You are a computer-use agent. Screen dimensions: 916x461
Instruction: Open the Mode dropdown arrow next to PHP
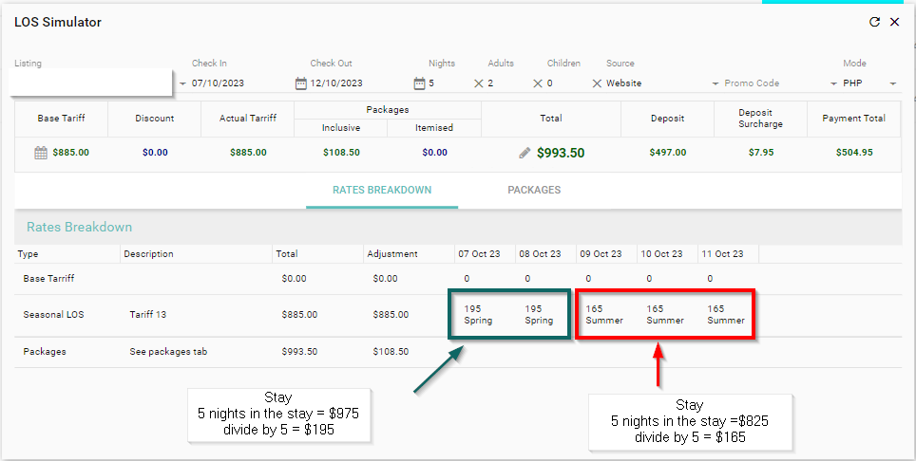coord(892,83)
